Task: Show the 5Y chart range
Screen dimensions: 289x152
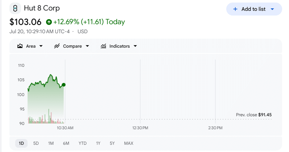Action: [x=112, y=143]
